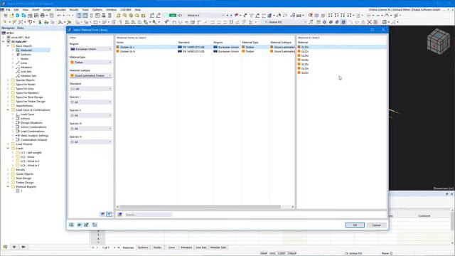
Task: Click the Material Type column header
Action: click(x=255, y=43)
